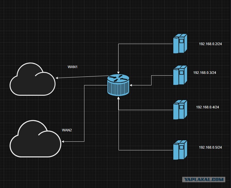Select the router icon in the center
The height and width of the screenshot is (188, 231).
pos(118,85)
